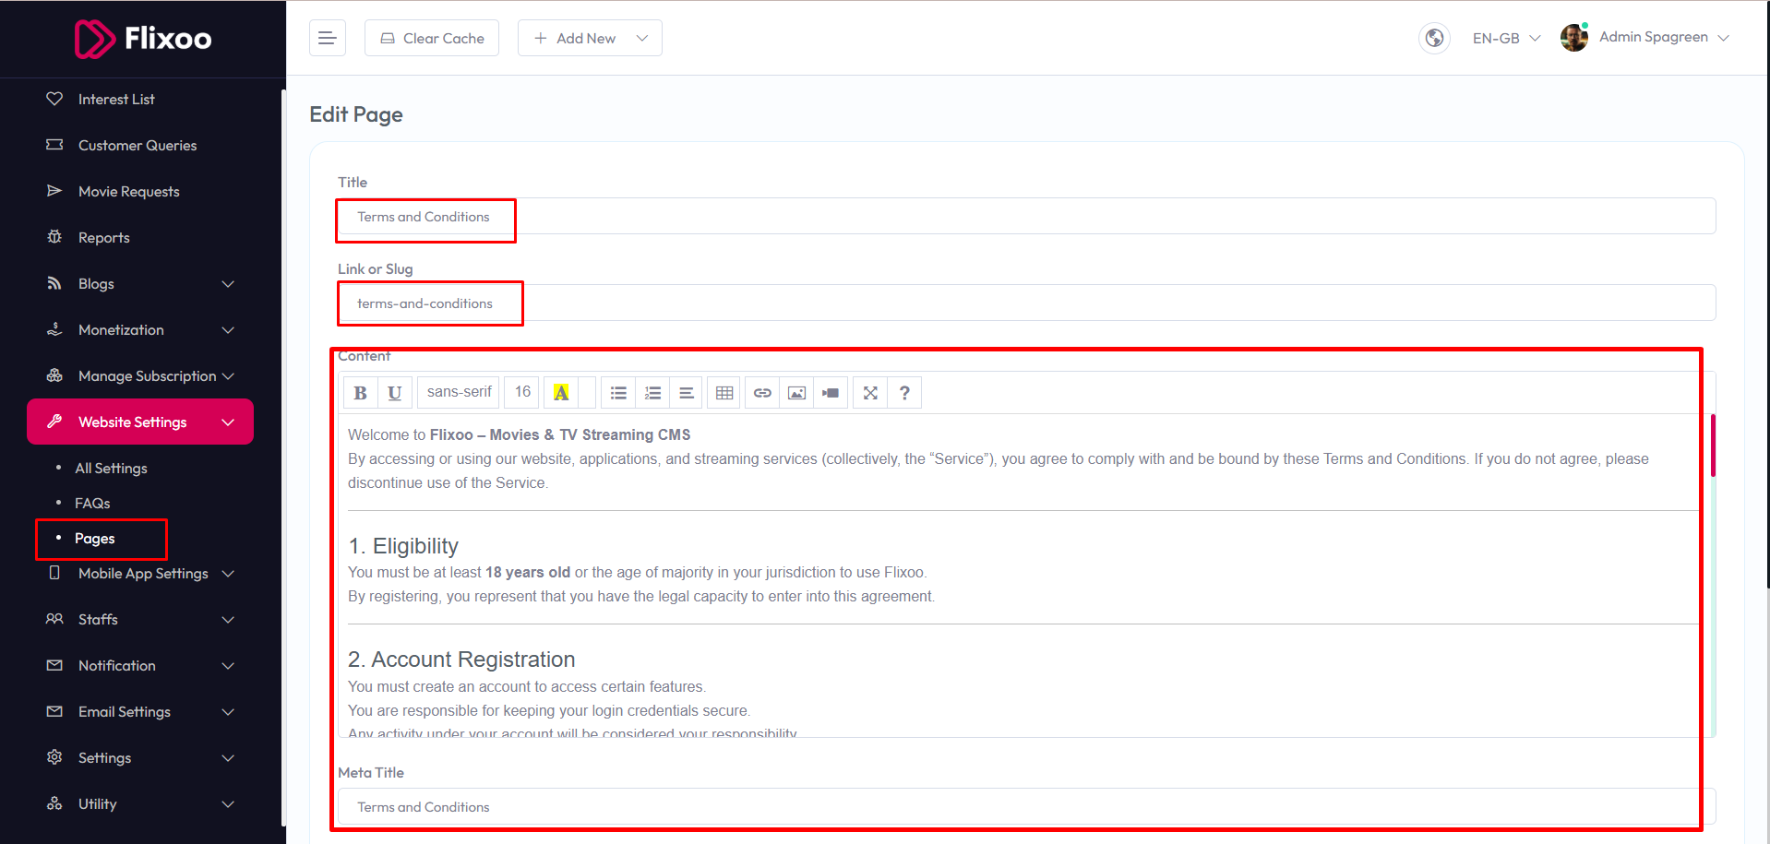1770x844 pixels.
Task: Apply the yellow highlight text color
Action: click(560, 393)
